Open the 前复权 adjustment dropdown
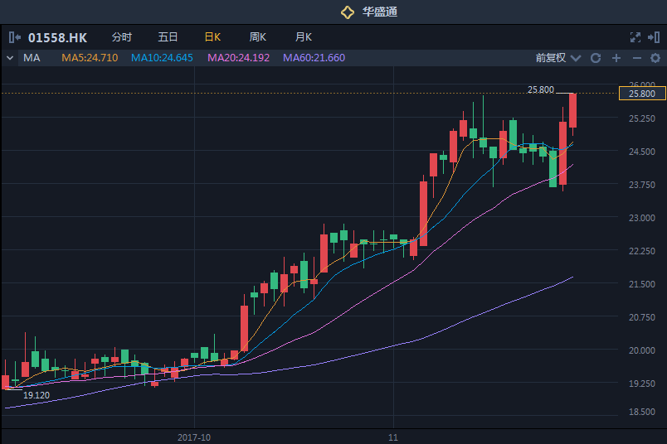 tap(555, 58)
